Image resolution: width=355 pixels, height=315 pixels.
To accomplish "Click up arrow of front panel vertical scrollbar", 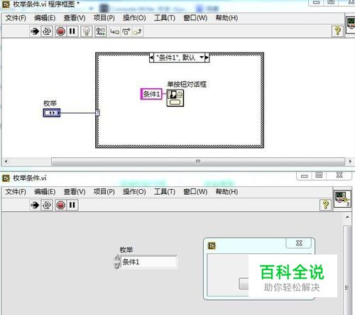I will click(x=347, y=217).
